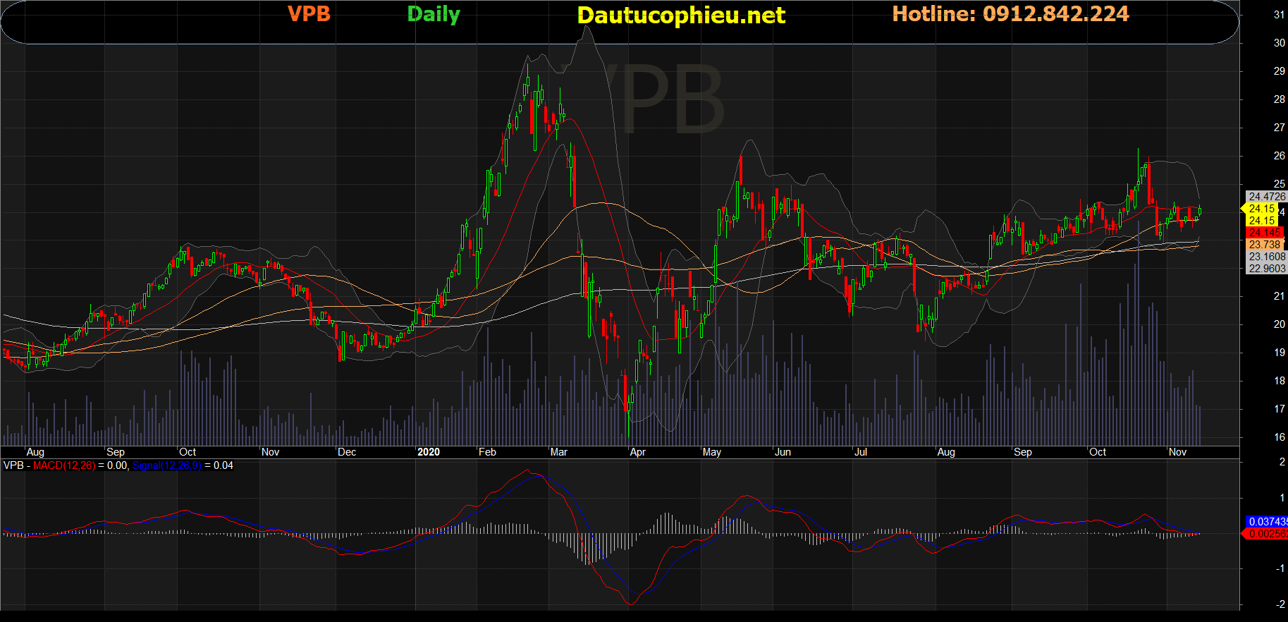Click the -1 MACD axis label

coord(1281,568)
